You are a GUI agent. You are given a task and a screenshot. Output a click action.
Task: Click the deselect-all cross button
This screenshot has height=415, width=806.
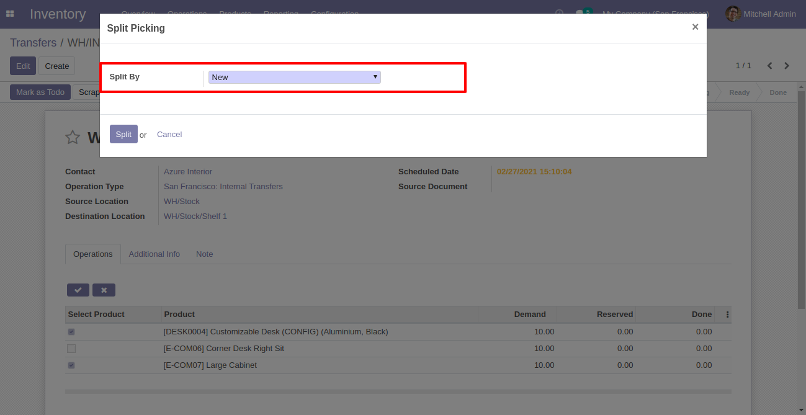[104, 290]
